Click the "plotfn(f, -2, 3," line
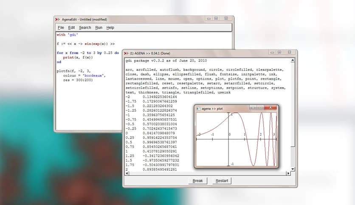 [x=73, y=71]
